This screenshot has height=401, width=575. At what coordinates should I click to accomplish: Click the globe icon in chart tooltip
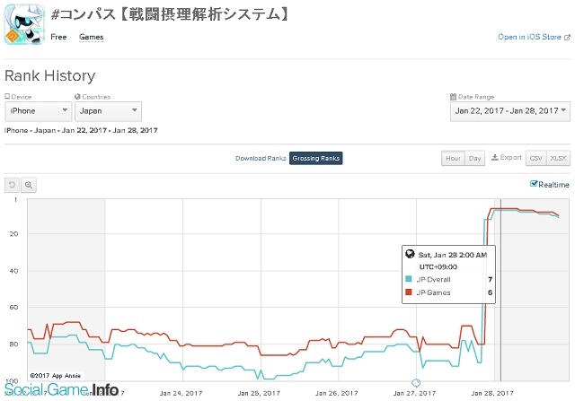pos(410,255)
